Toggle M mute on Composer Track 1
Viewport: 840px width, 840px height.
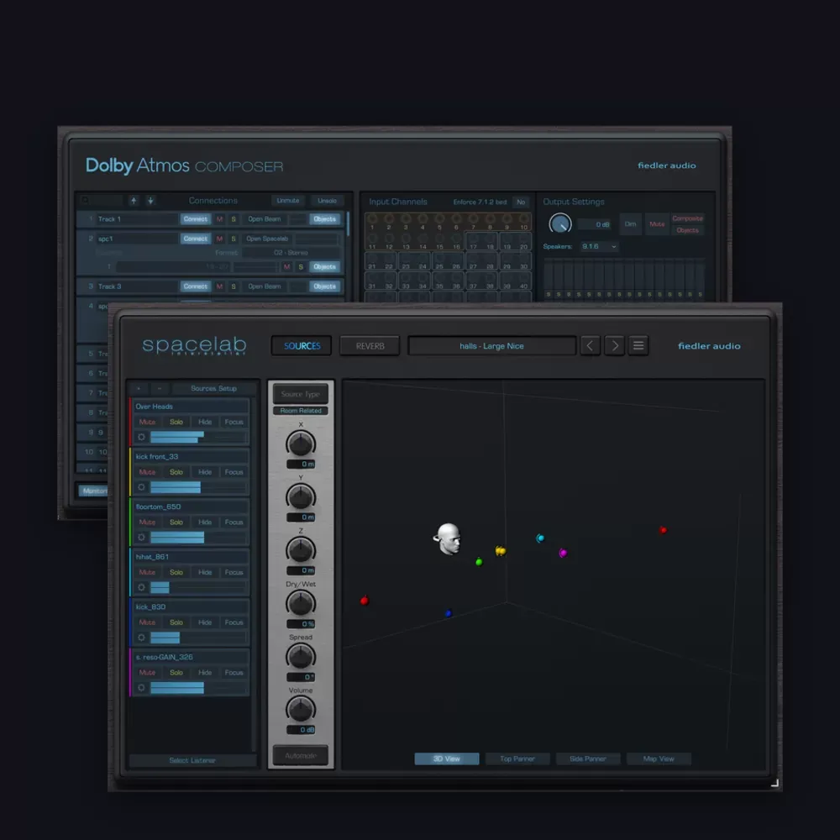[219, 219]
